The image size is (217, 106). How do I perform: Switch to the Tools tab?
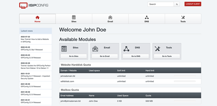pyautogui.click(x=183, y=19)
